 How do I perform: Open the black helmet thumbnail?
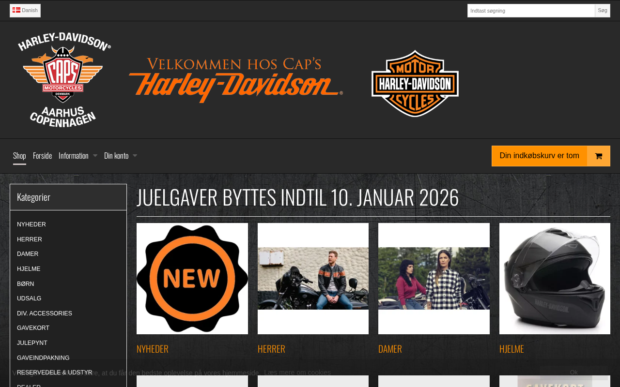[x=555, y=279]
